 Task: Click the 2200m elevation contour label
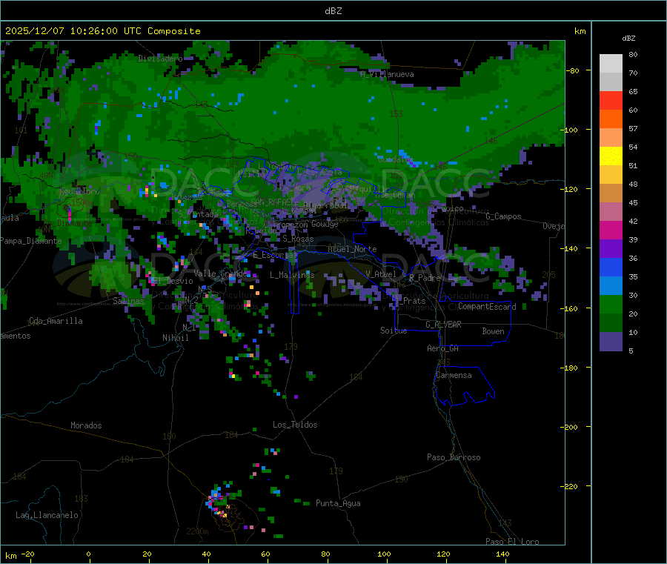[197, 531]
